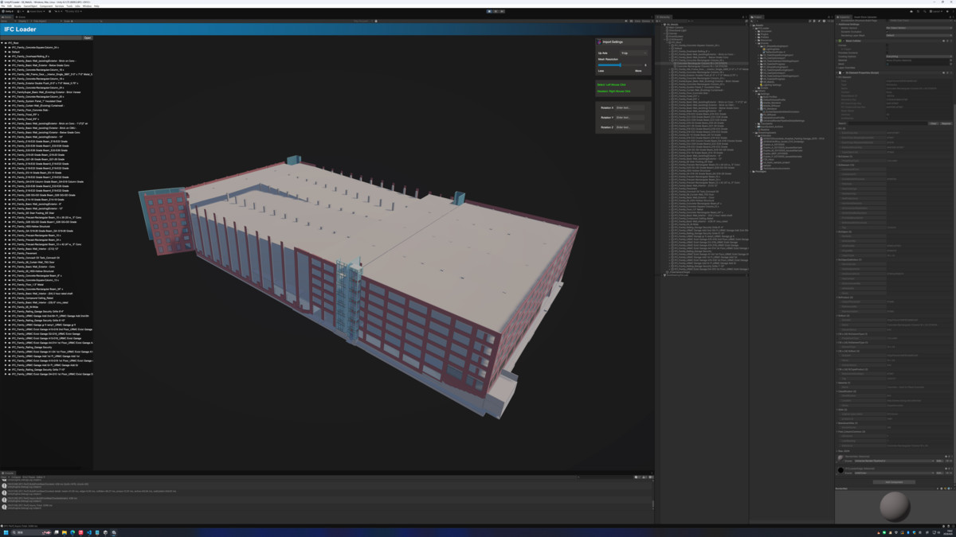Click the Step frame button in toolbar

502,11
